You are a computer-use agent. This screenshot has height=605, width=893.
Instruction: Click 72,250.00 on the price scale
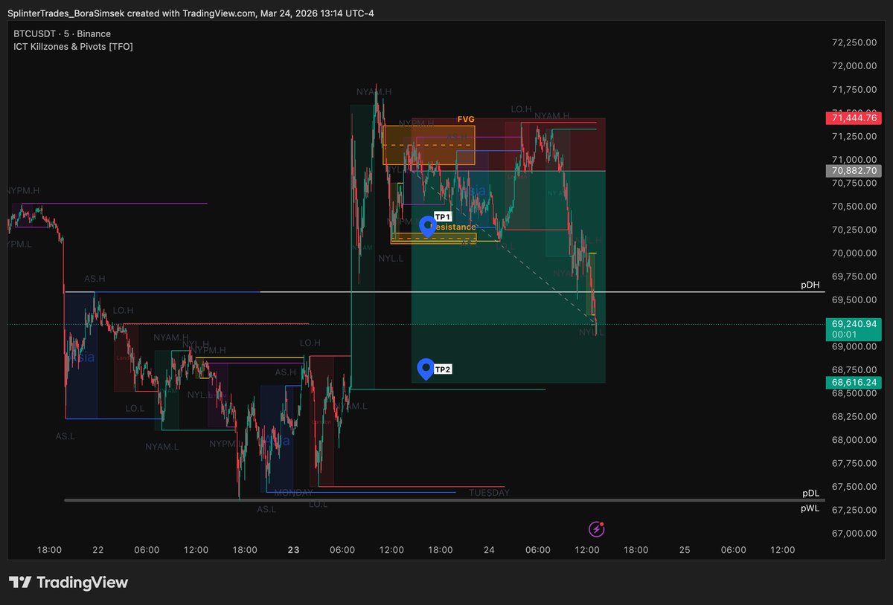[x=853, y=42]
